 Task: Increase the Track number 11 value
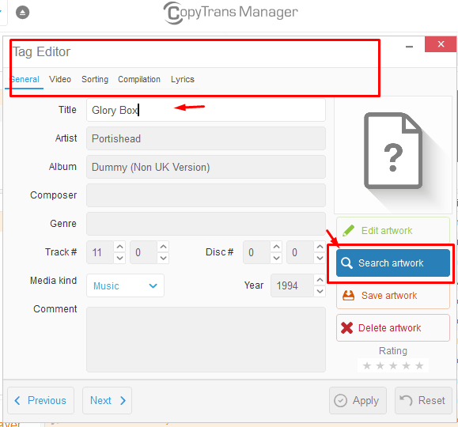coord(119,247)
